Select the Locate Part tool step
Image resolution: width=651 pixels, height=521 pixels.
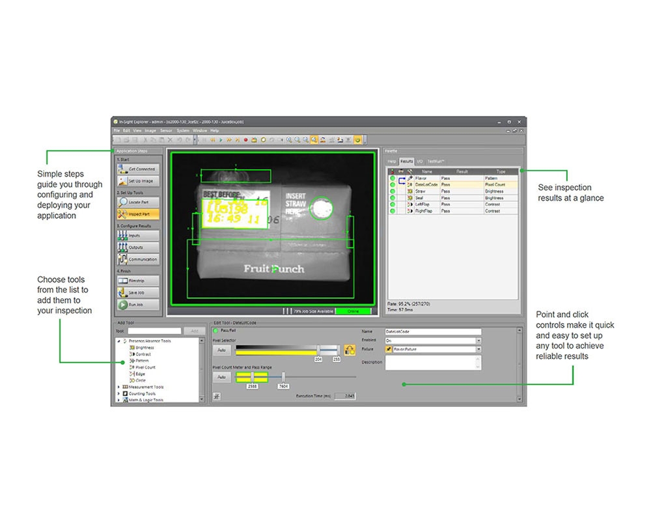pyautogui.click(x=137, y=203)
